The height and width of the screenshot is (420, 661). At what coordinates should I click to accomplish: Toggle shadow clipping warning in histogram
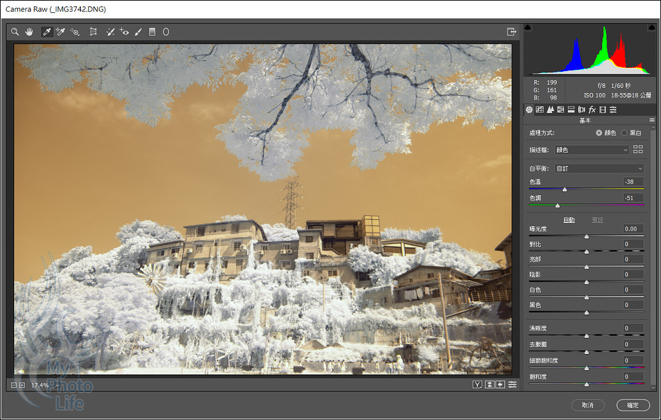coord(528,28)
